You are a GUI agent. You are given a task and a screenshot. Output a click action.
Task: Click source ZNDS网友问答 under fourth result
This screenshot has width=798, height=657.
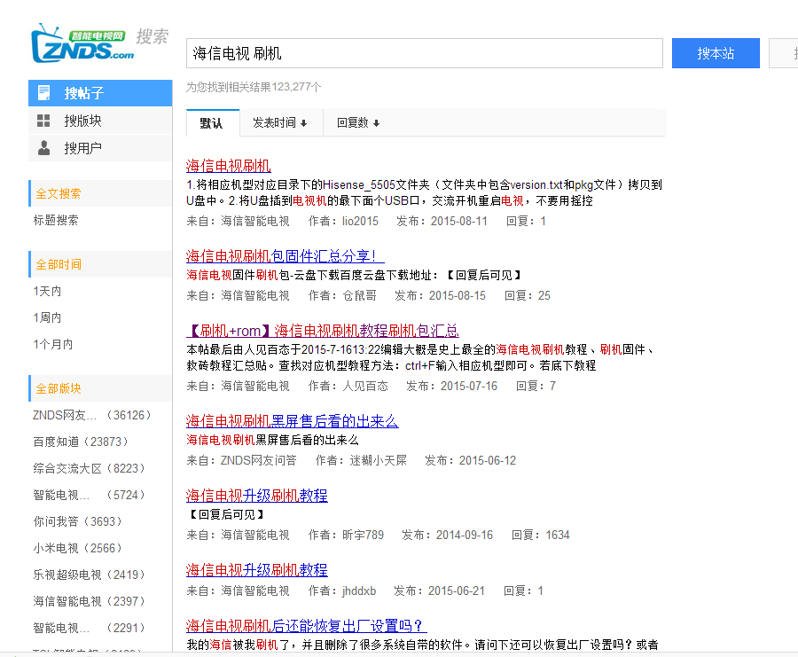pos(259,460)
